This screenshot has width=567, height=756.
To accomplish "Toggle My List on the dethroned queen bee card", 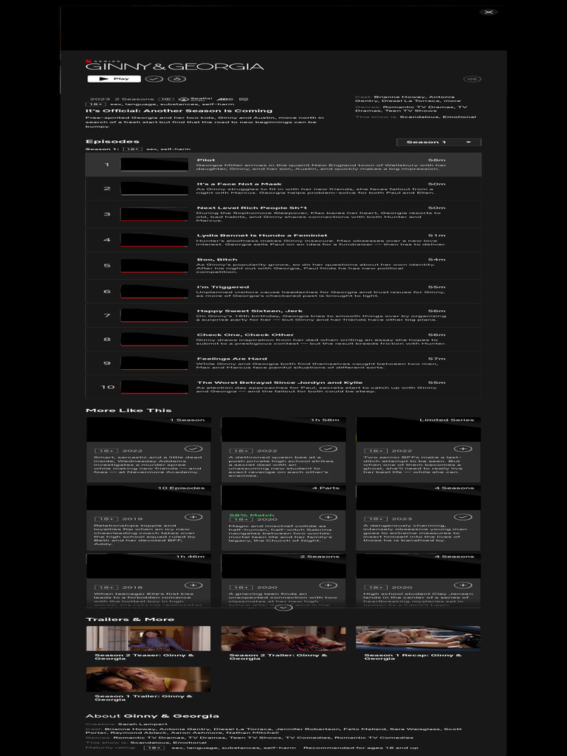I will (x=328, y=449).
